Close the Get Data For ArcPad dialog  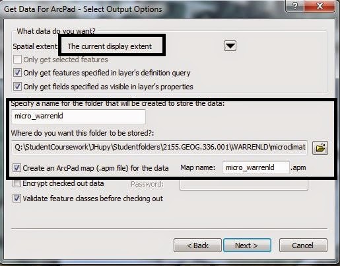(x=320, y=6)
